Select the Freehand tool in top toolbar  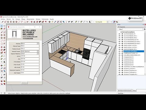(x=5, y=22)
